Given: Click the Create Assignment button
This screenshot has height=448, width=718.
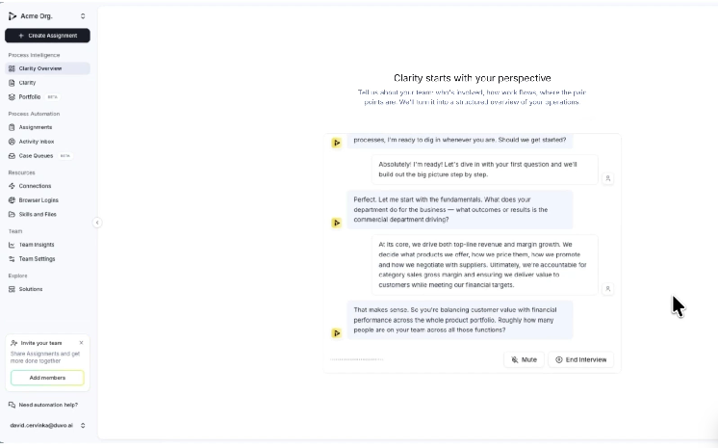Looking at the screenshot, I should [x=47, y=36].
